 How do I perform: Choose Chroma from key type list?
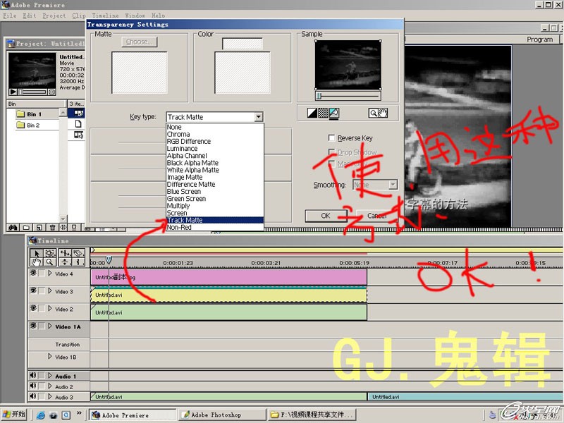pos(215,134)
